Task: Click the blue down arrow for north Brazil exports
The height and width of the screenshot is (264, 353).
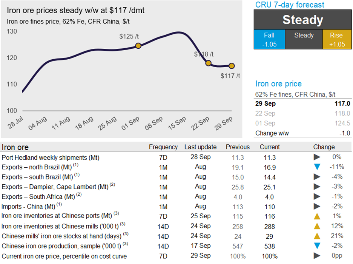Action: [317, 167]
